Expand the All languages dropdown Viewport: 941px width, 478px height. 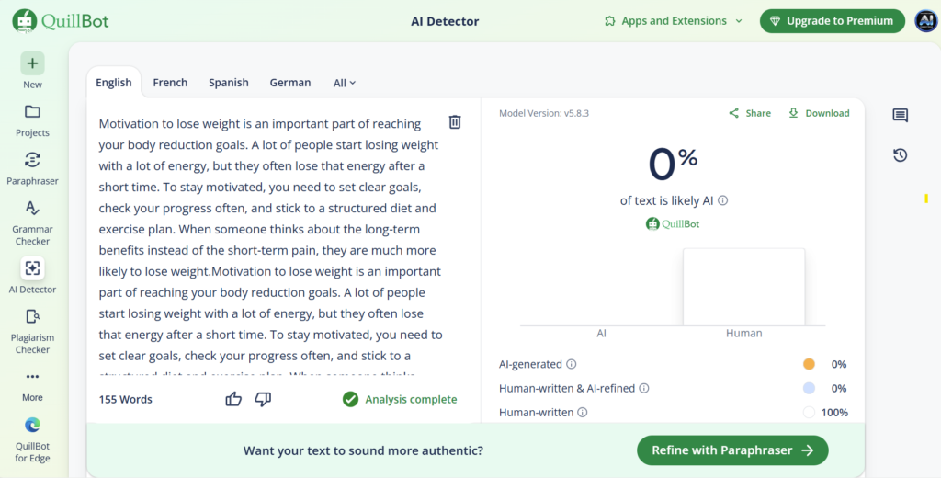[345, 83]
